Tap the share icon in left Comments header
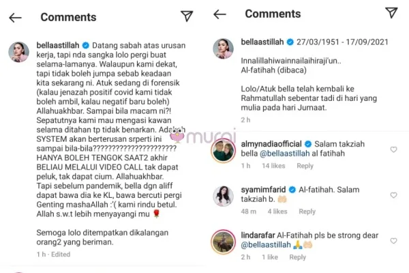This screenshot has width=409, height=273. point(187,16)
